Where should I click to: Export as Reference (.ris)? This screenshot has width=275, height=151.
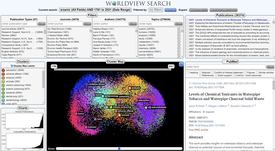coord(198,10)
